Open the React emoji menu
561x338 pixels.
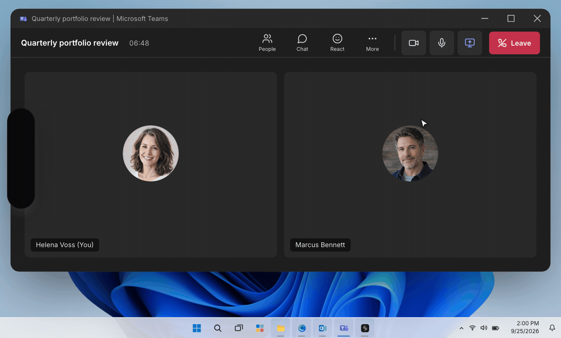click(x=337, y=43)
